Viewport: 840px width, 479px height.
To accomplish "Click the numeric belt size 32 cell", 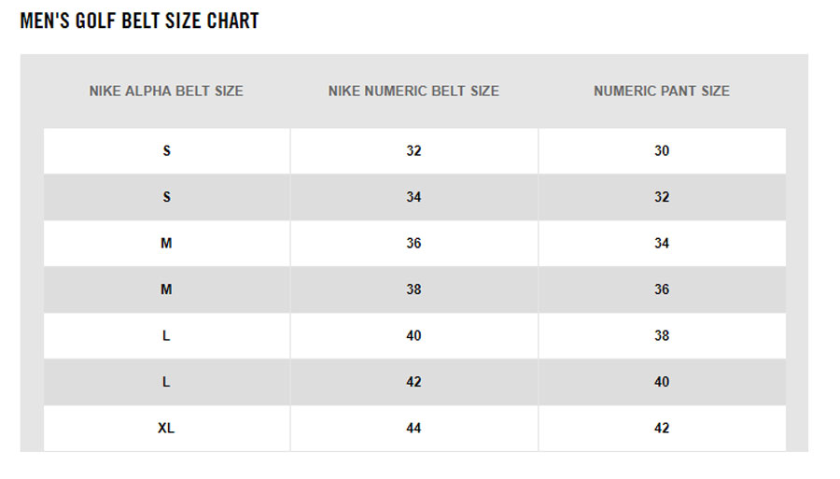I will coord(413,151).
